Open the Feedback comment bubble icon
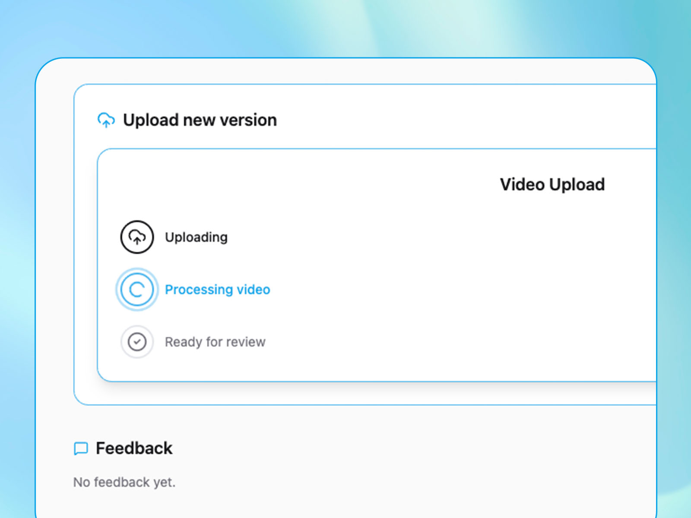 click(x=81, y=448)
